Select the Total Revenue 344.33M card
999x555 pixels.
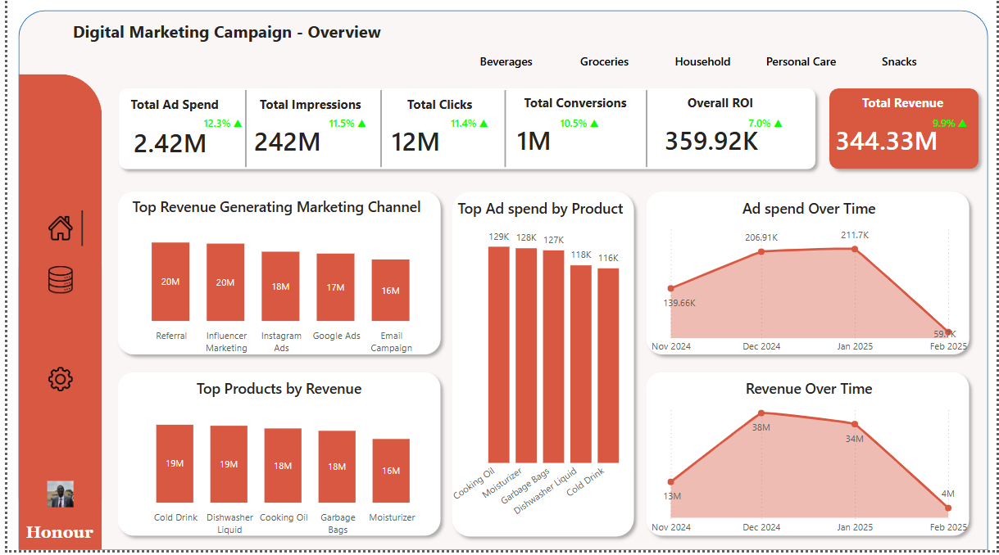click(903, 129)
